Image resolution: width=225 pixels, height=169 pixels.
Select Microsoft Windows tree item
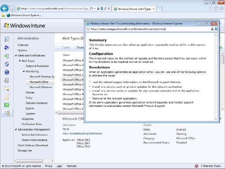tap(40, 87)
